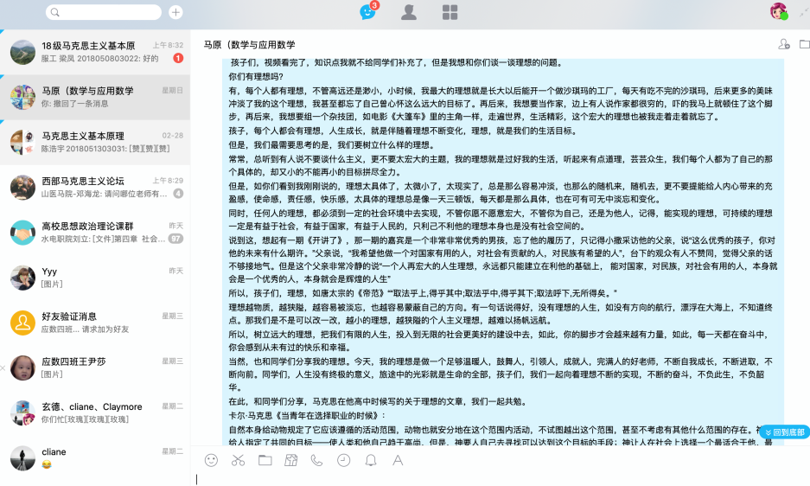Select the 高校思想政治理论课群 chat
This screenshot has width=810, height=486.
pos(95,232)
